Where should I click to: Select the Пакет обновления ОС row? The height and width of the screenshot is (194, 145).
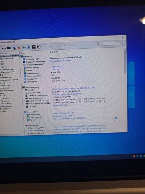point(33,65)
